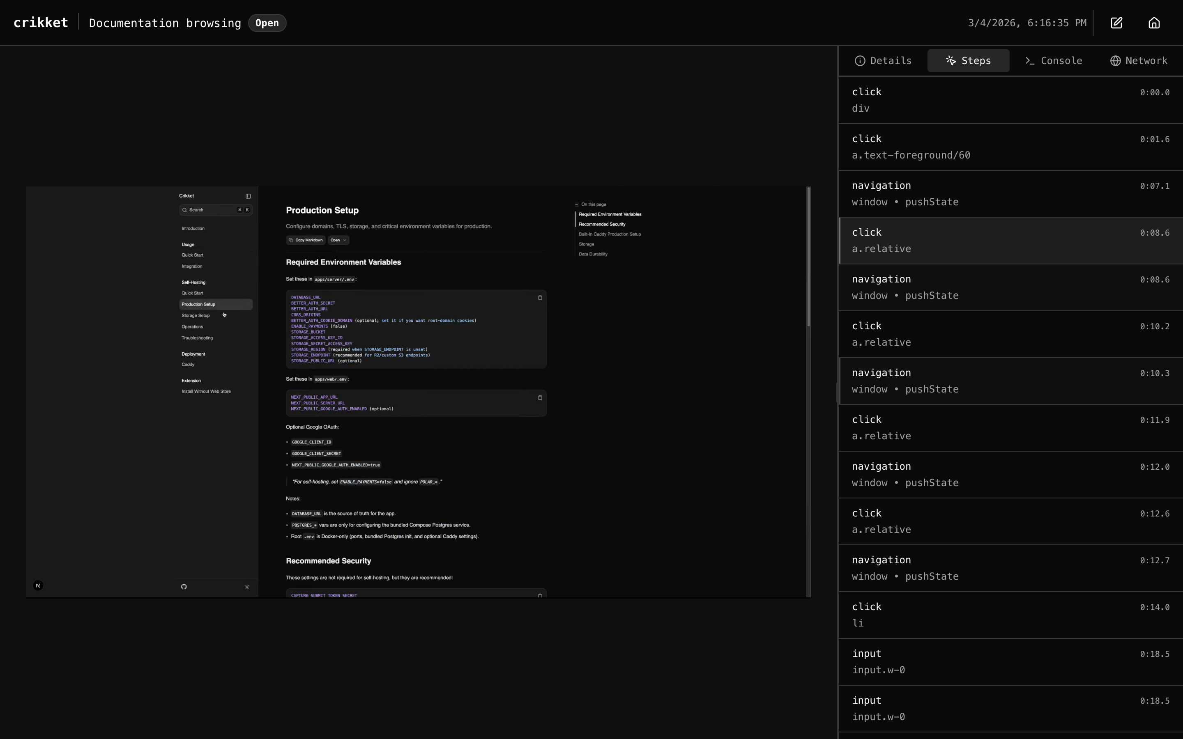This screenshot has width=1183, height=739.
Task: Select the first click div step
Action: tap(1010, 100)
